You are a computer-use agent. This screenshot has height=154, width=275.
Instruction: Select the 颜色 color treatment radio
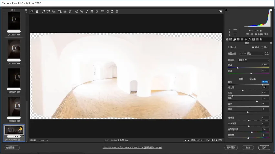point(253,47)
